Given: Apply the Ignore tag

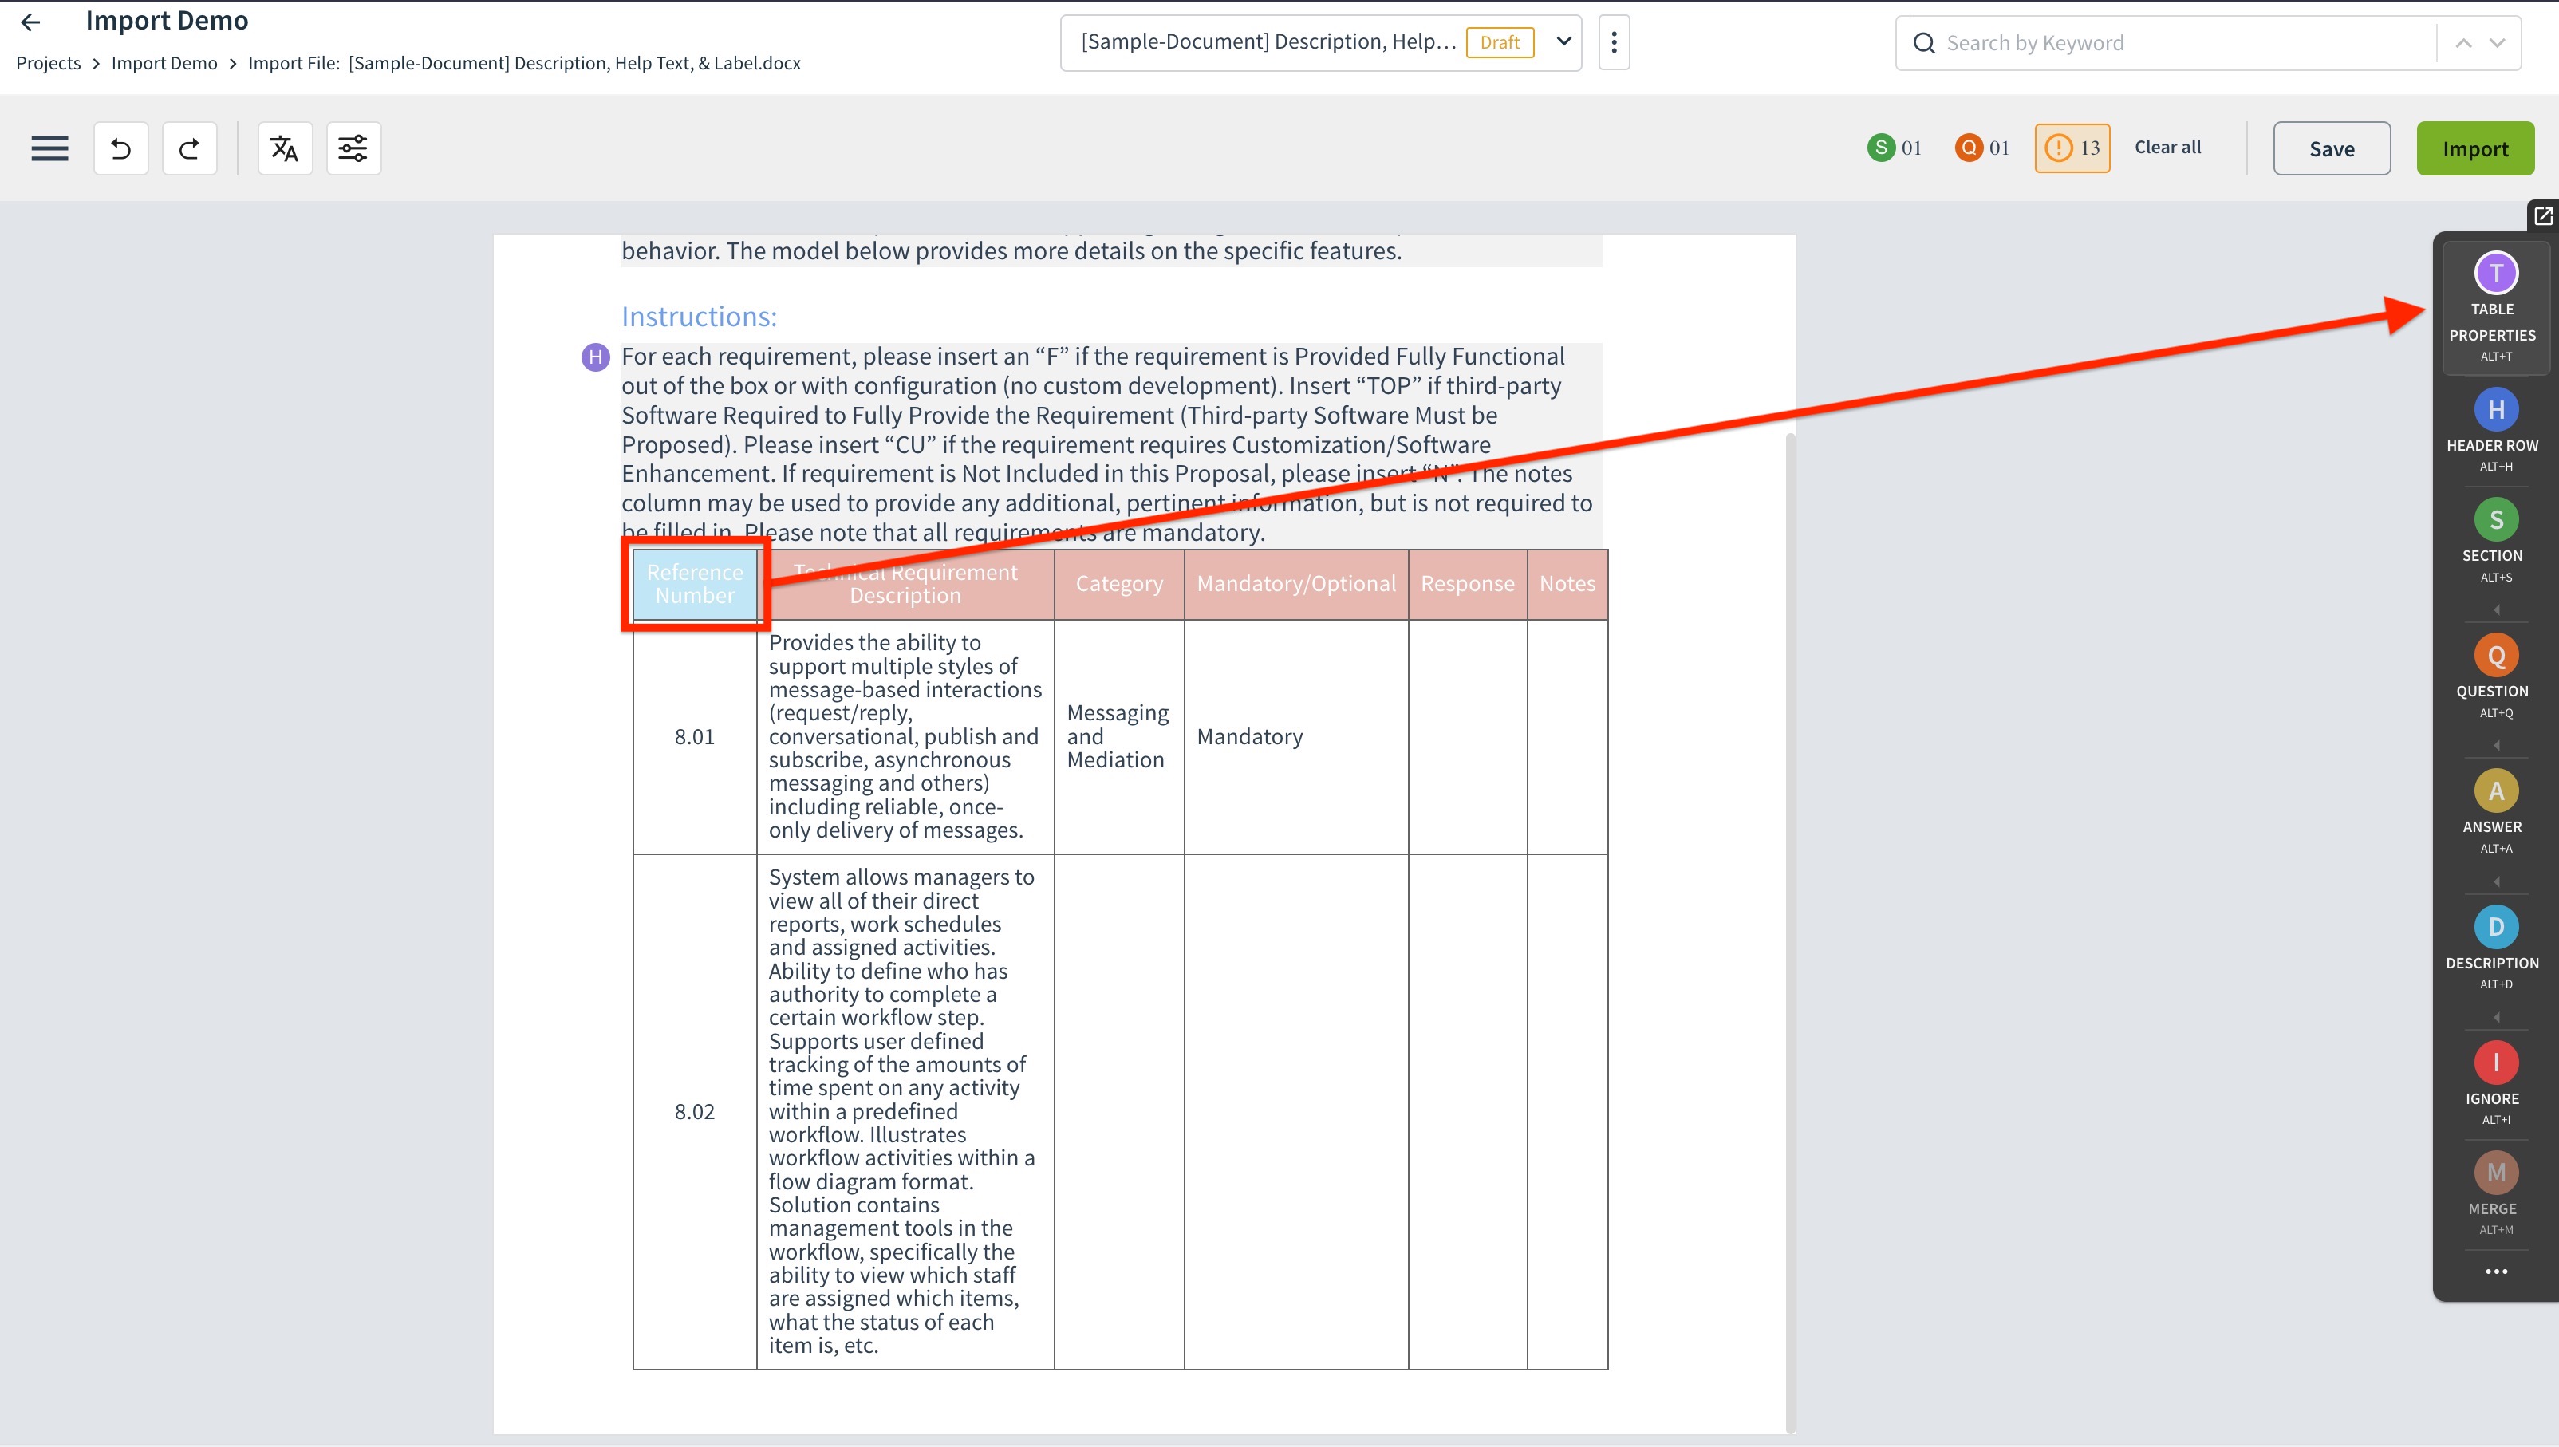Looking at the screenshot, I should coord(2494,1084).
